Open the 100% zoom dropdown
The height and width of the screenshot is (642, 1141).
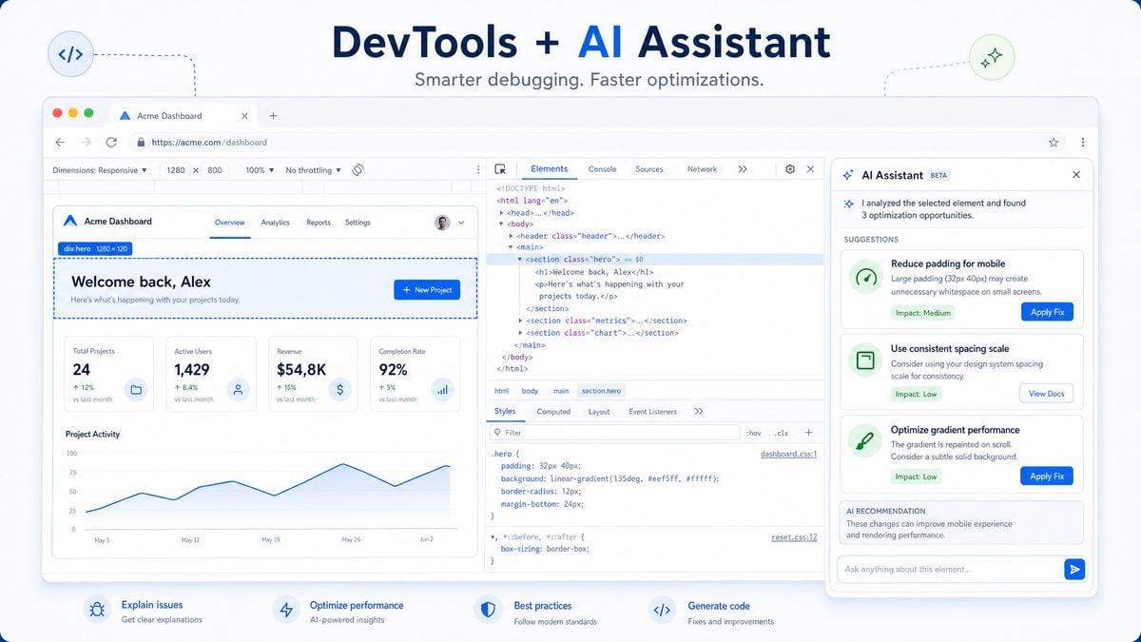coord(260,170)
